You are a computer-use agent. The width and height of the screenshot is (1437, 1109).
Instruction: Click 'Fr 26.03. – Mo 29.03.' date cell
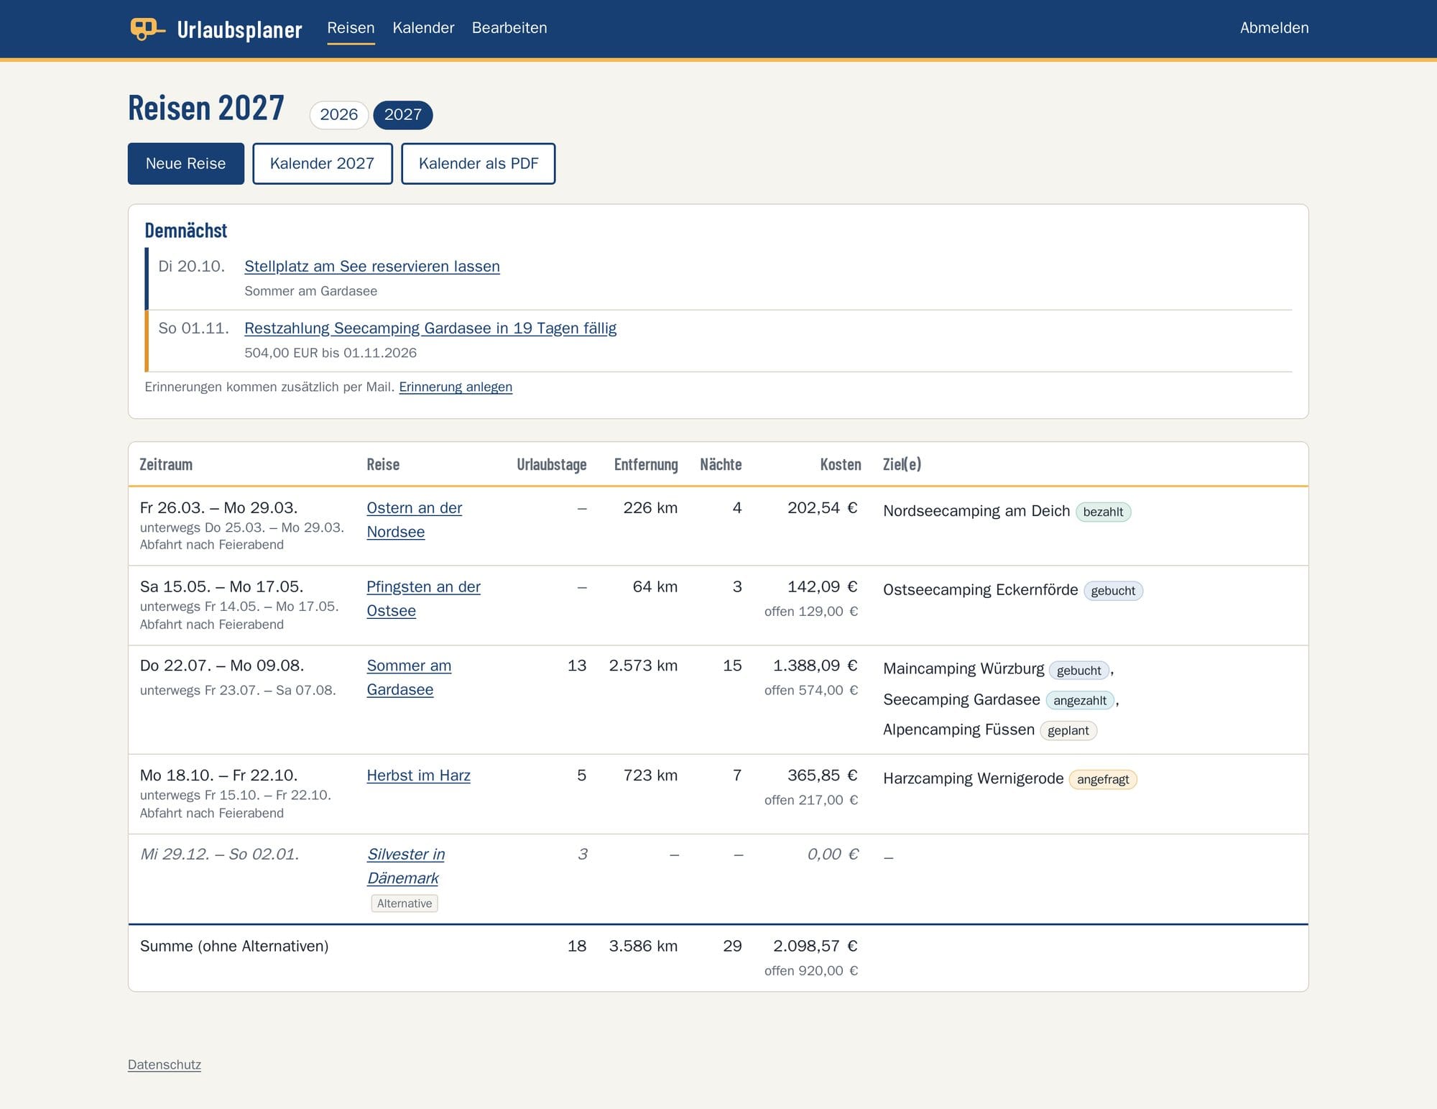click(218, 508)
